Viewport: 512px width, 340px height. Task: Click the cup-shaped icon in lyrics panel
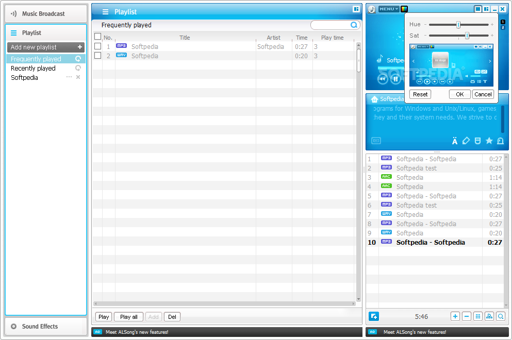[x=477, y=141]
